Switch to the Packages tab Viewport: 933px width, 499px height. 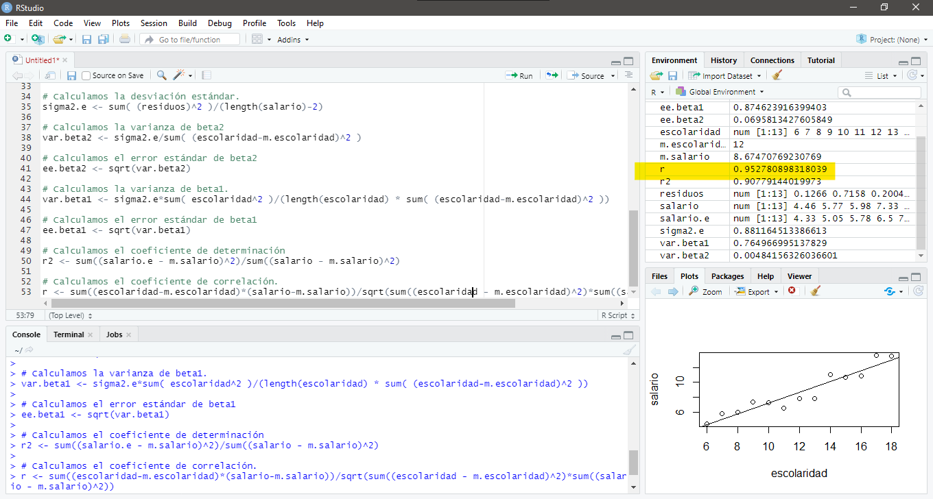[727, 276]
